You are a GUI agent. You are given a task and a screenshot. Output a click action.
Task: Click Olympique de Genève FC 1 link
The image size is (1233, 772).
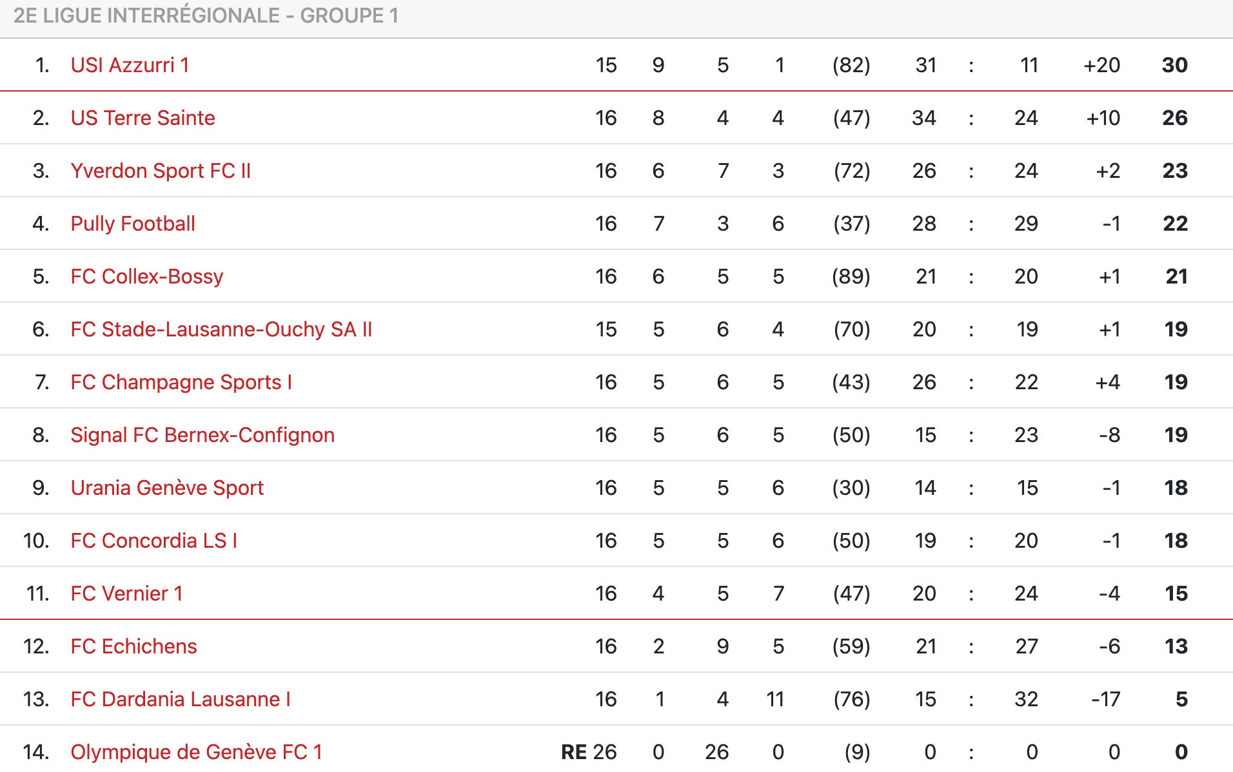(x=196, y=752)
